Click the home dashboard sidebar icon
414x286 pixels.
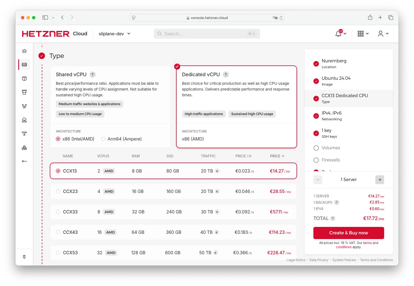coord(24,51)
